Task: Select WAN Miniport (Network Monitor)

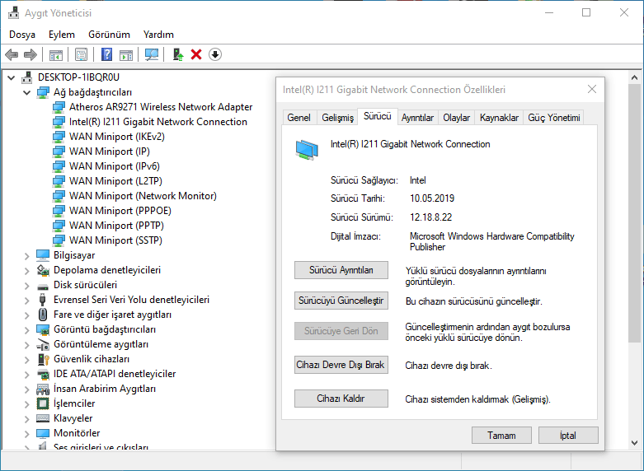Action: (x=143, y=196)
